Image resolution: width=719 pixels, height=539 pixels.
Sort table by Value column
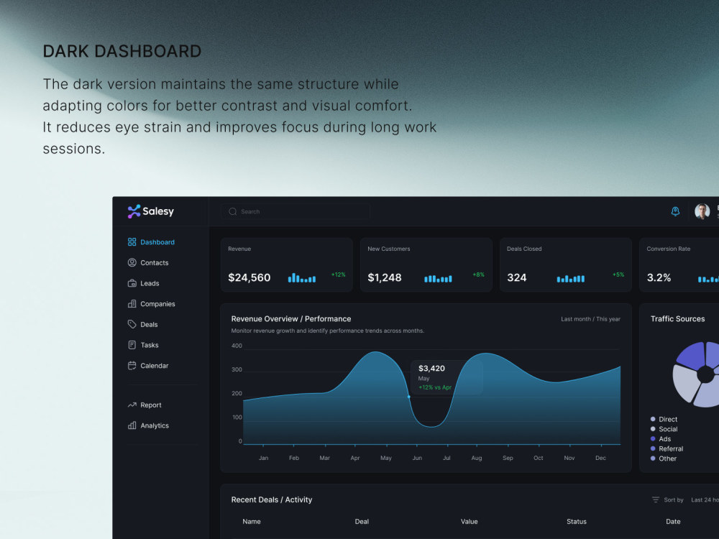point(469,522)
